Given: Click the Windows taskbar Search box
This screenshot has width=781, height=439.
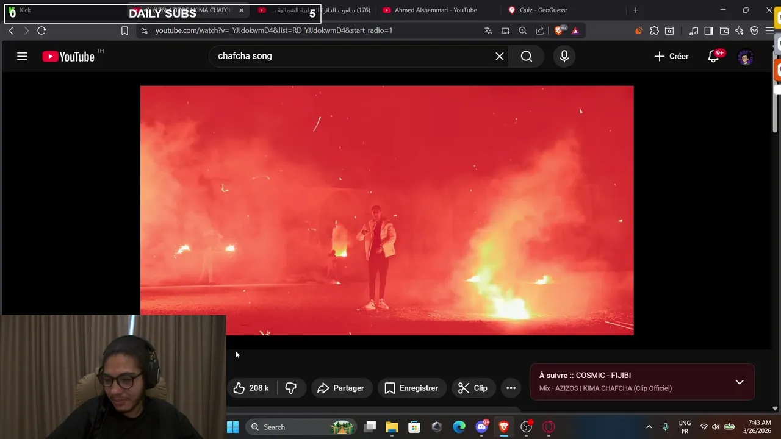Looking at the screenshot, I should (302, 427).
